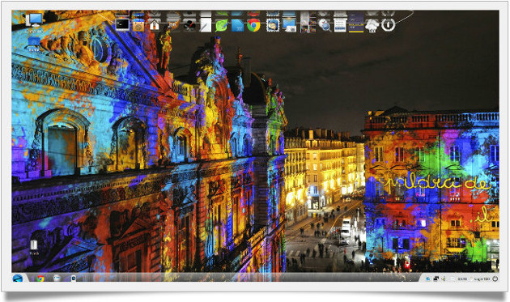Open the postage stamp mail dock icon
Image resolution: width=510 pixels, height=302 pixels.
(273, 25)
